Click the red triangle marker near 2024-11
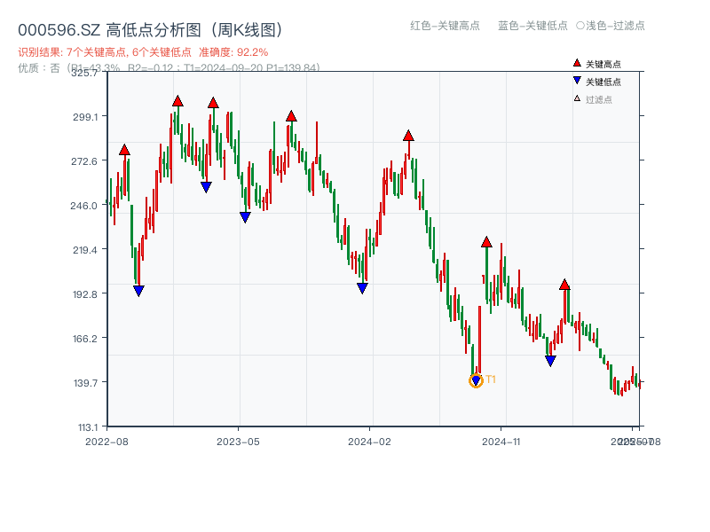Screen dimensions: 710x532 pyautogui.click(x=486, y=239)
